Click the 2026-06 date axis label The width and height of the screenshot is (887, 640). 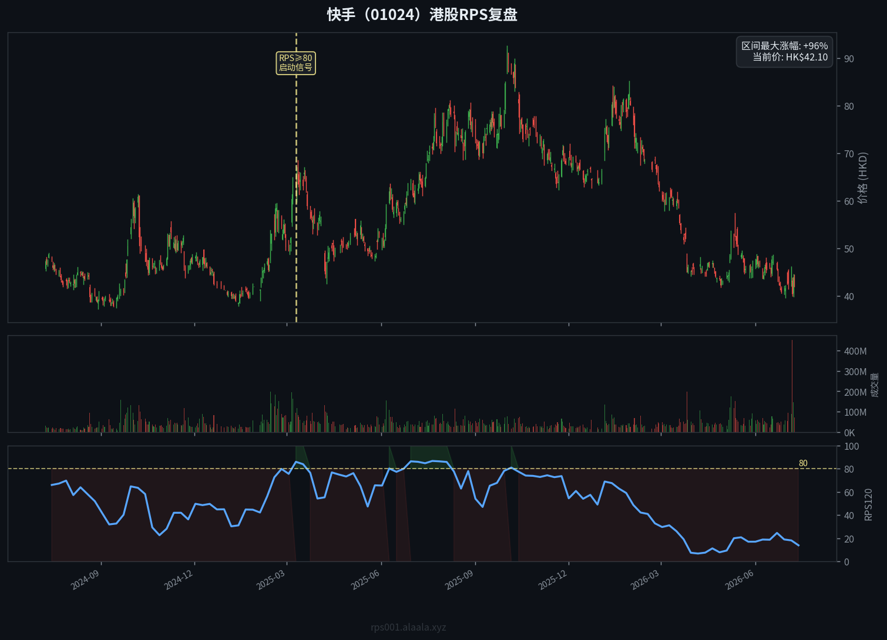(x=740, y=580)
